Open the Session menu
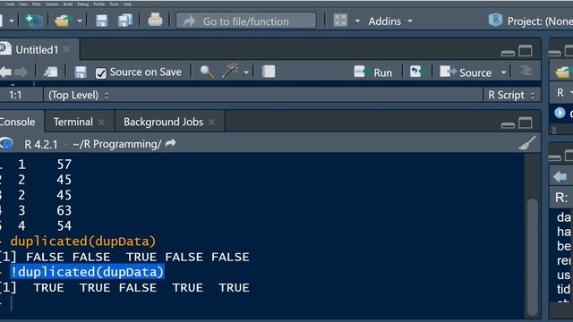Screen dimensions: 573x322 click(52, 4)
